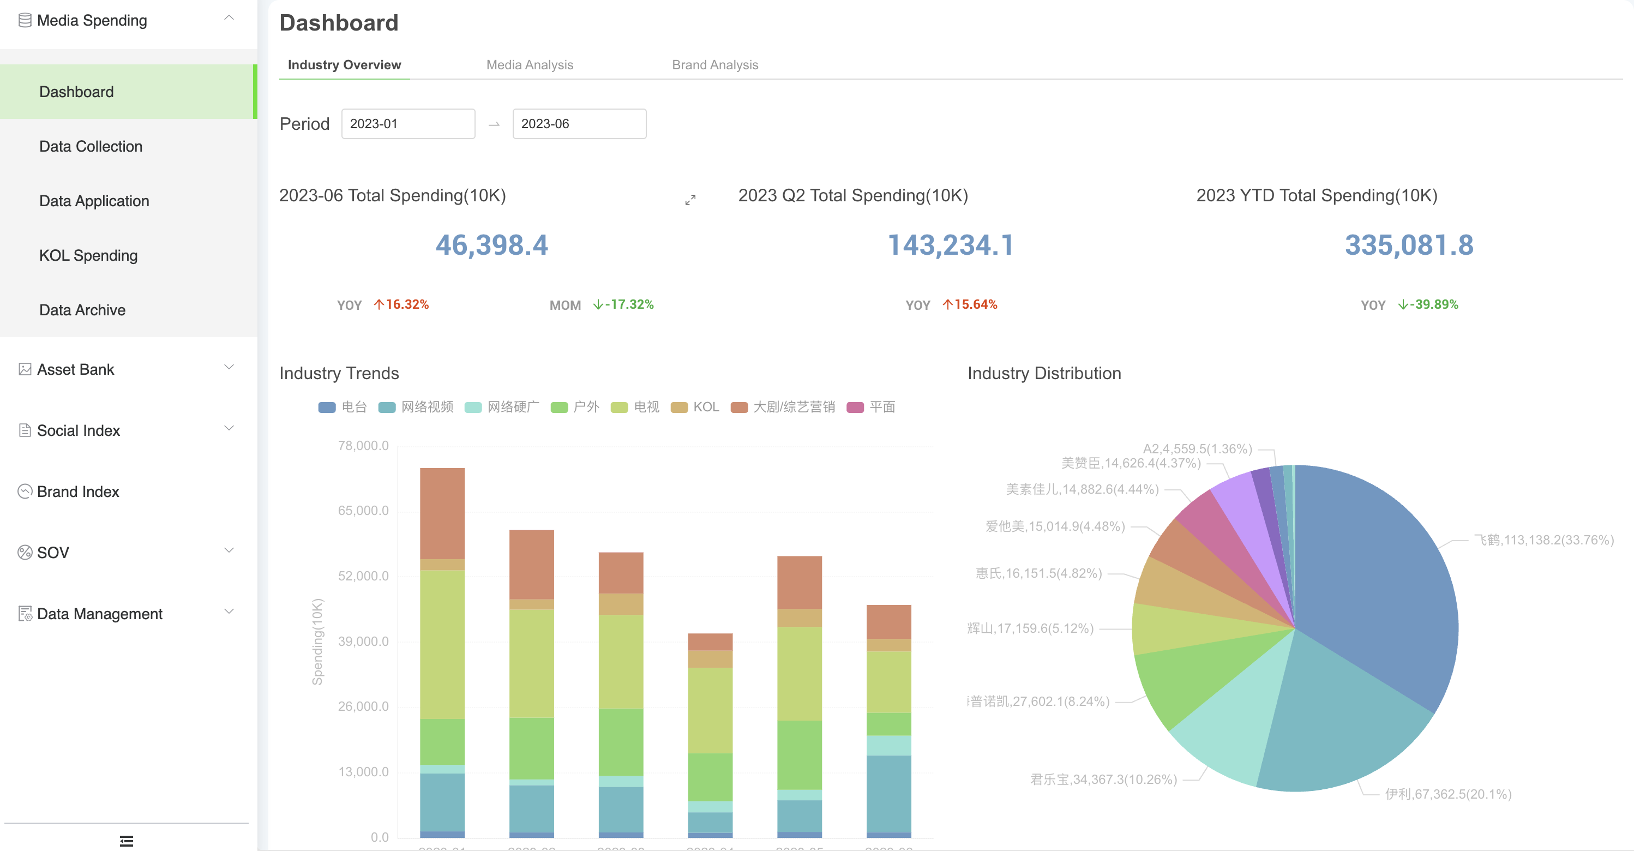Click pie label 爱他美,15,014.9(4.48%)
Image resolution: width=1634 pixels, height=851 pixels.
pyautogui.click(x=1055, y=526)
